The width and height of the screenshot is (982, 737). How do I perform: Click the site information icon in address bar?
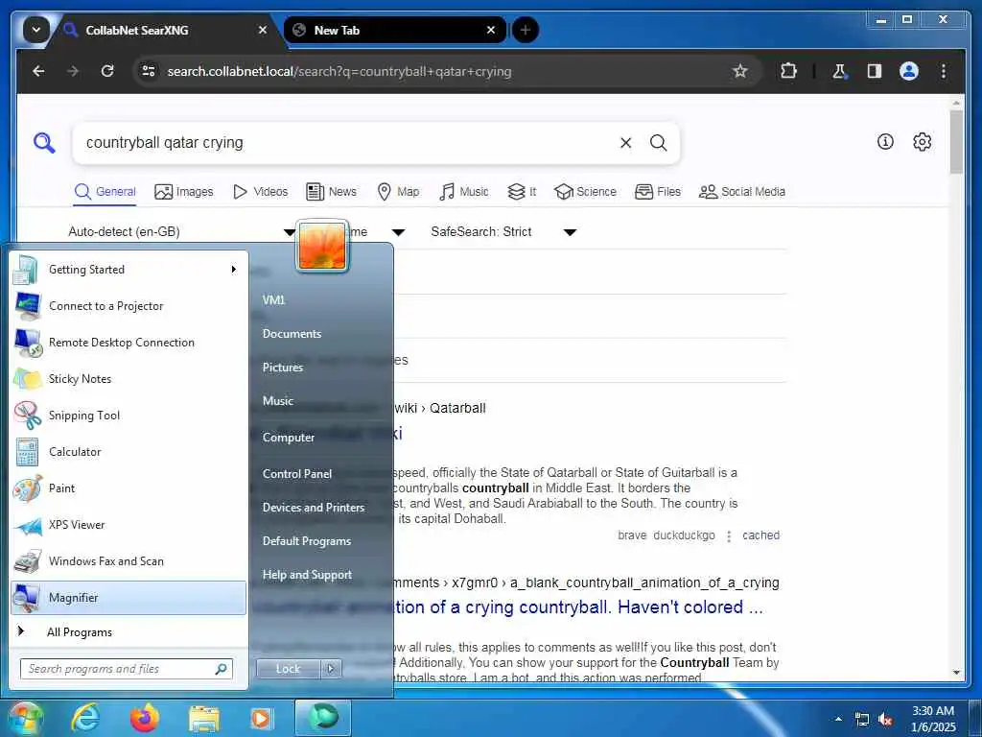[149, 71]
